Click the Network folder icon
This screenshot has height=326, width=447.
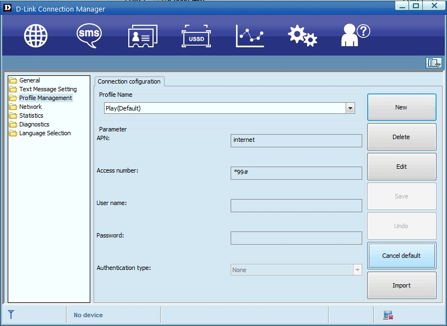(x=13, y=107)
